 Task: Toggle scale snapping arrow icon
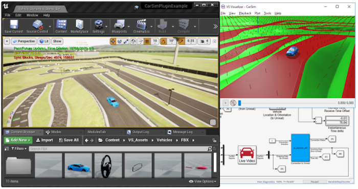(x=182, y=41)
